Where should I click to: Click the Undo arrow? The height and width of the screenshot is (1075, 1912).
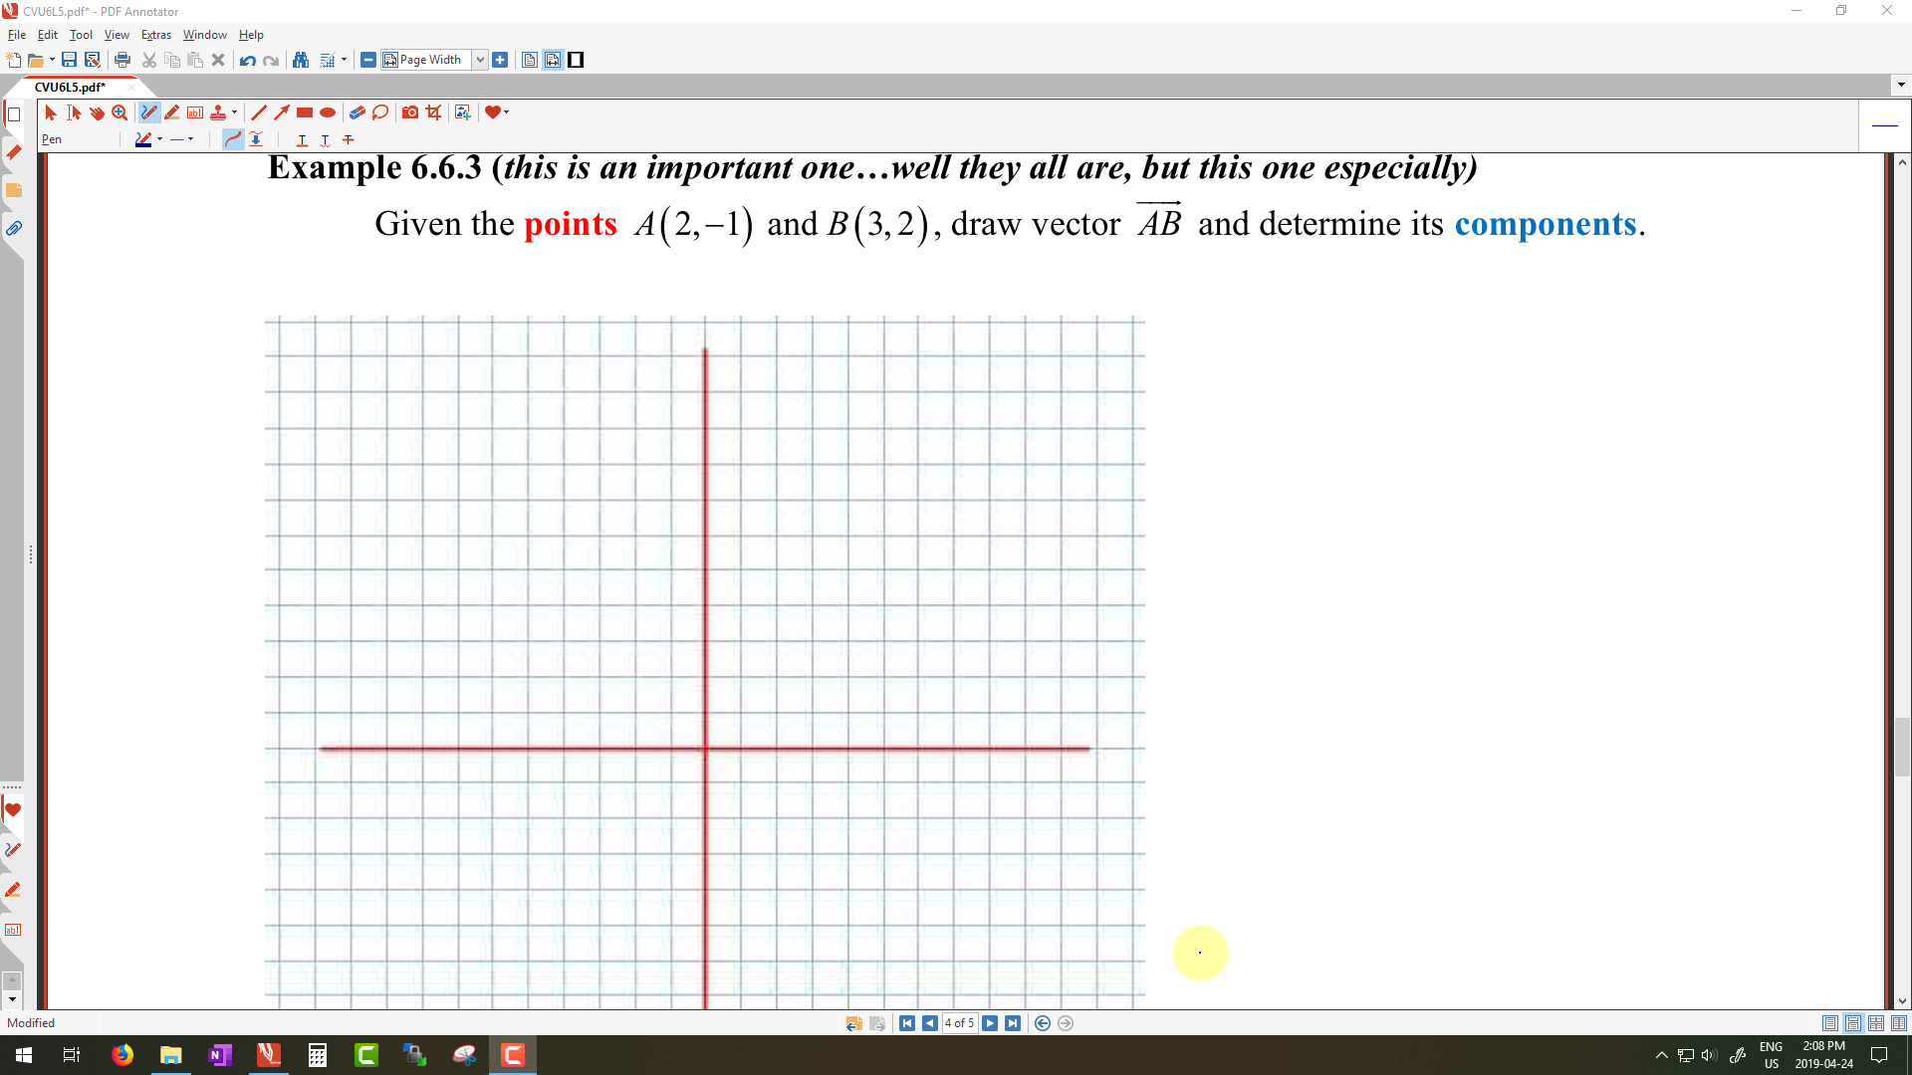[x=247, y=60]
